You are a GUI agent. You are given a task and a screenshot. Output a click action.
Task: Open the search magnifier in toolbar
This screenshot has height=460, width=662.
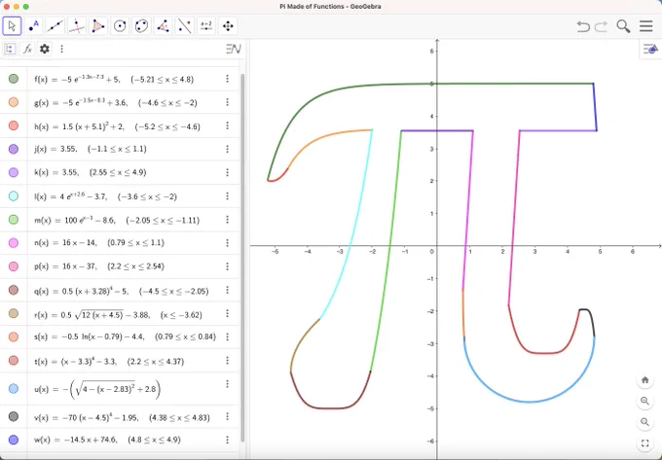click(623, 26)
